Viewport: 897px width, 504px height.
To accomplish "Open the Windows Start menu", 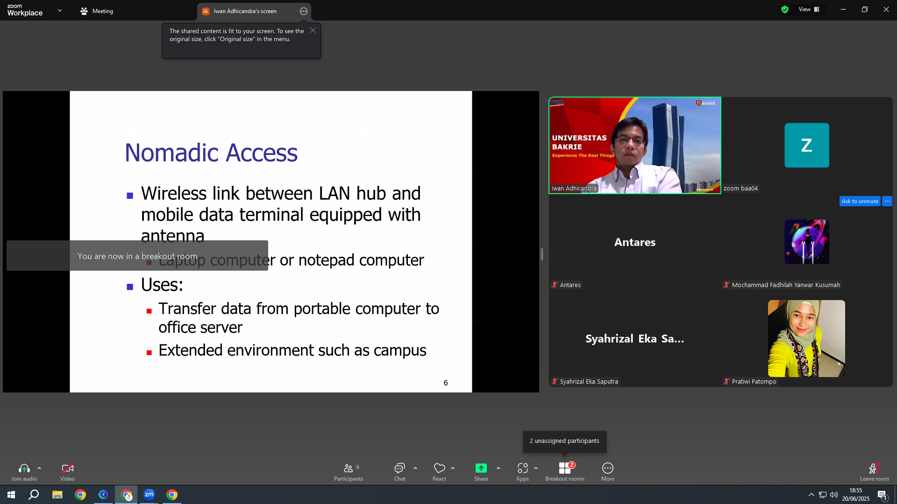I will 11,495.
